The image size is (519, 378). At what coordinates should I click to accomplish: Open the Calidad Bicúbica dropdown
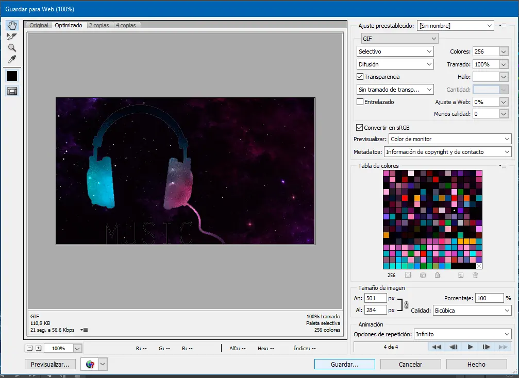pos(472,310)
